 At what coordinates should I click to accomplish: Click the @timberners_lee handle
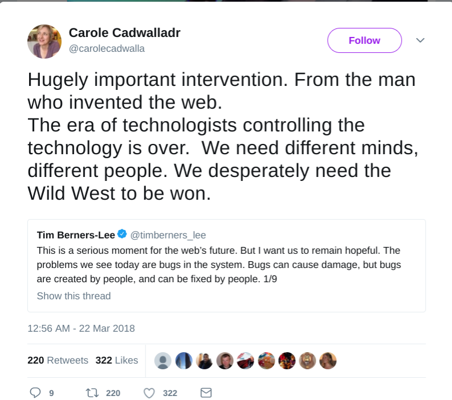pyautogui.click(x=168, y=235)
